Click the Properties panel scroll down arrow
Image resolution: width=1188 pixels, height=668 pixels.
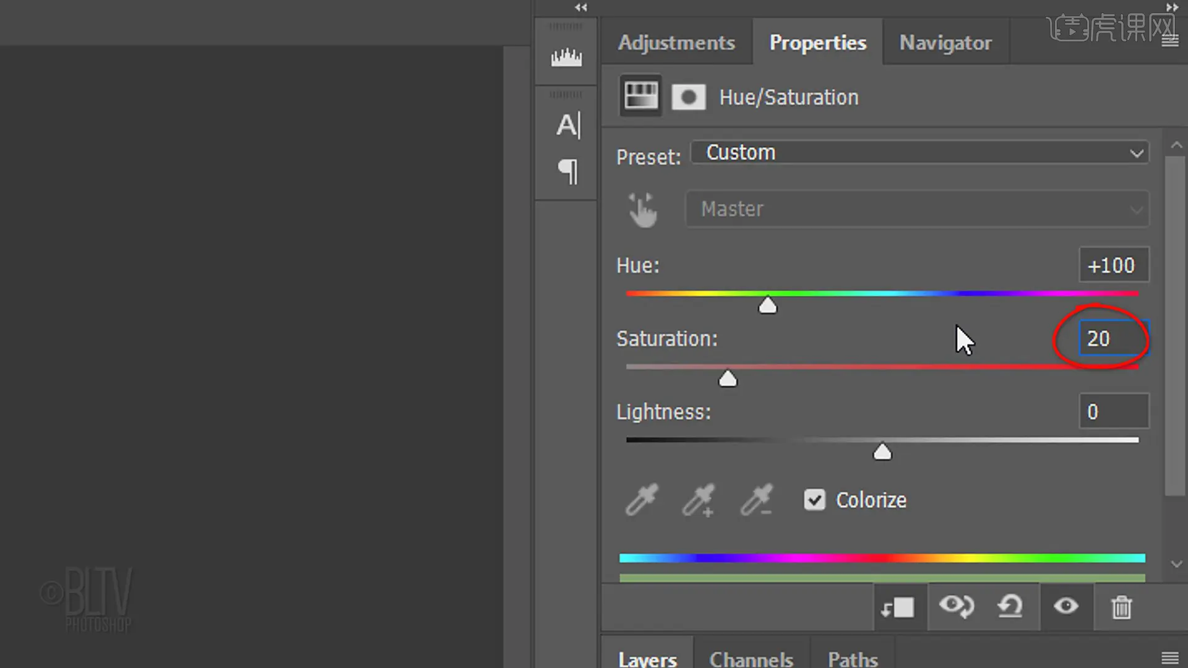point(1176,564)
